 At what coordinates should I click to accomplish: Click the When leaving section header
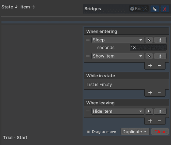coord(126,103)
